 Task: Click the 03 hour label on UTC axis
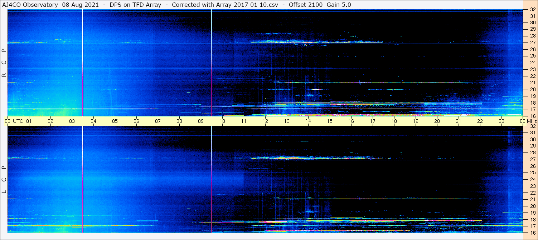[72, 121]
